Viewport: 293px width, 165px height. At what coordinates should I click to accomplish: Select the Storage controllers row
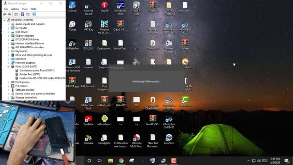click(x=24, y=98)
